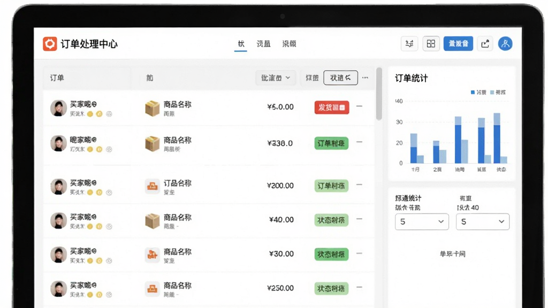Switch to the last tab in top navigation
Image resolution: width=548 pixels, height=308 pixels.
coord(289,44)
